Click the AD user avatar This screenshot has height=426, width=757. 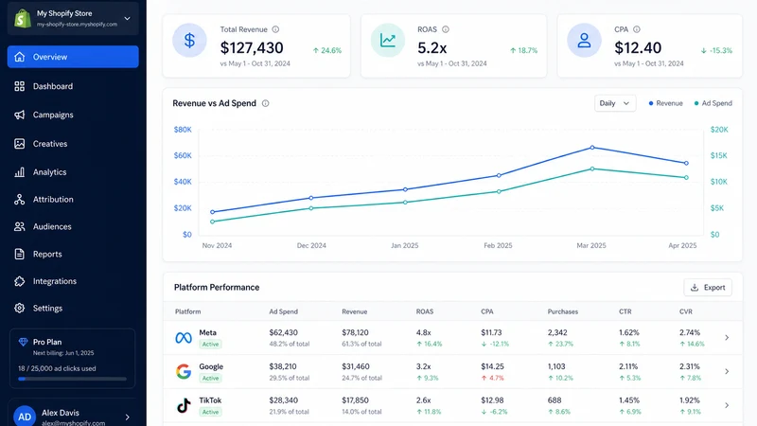[25, 417]
